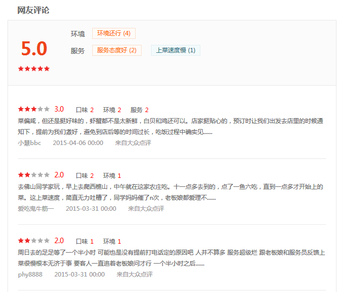Click the 服务 label in the summary box
Screen dimensions: 343x292
(x=78, y=51)
